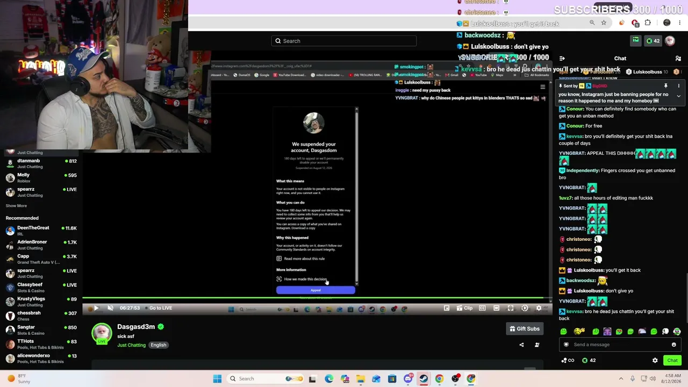The height and width of the screenshot is (387, 688).
Task: Click the follow user icon below Gift Subs
Action: (x=537, y=345)
